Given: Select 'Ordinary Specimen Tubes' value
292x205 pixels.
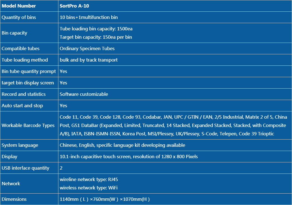Looking at the screenshot, I should click(87, 48).
